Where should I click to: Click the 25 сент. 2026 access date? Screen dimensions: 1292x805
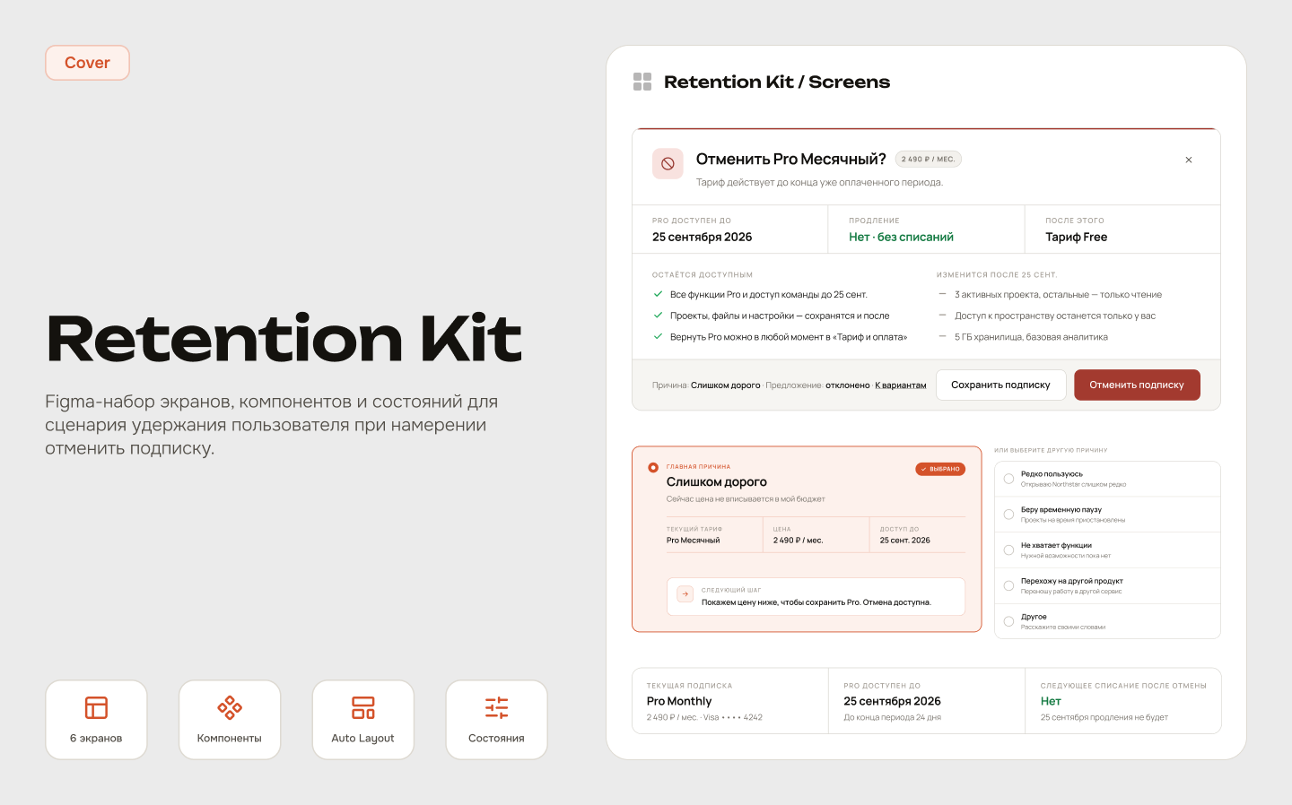pos(904,541)
